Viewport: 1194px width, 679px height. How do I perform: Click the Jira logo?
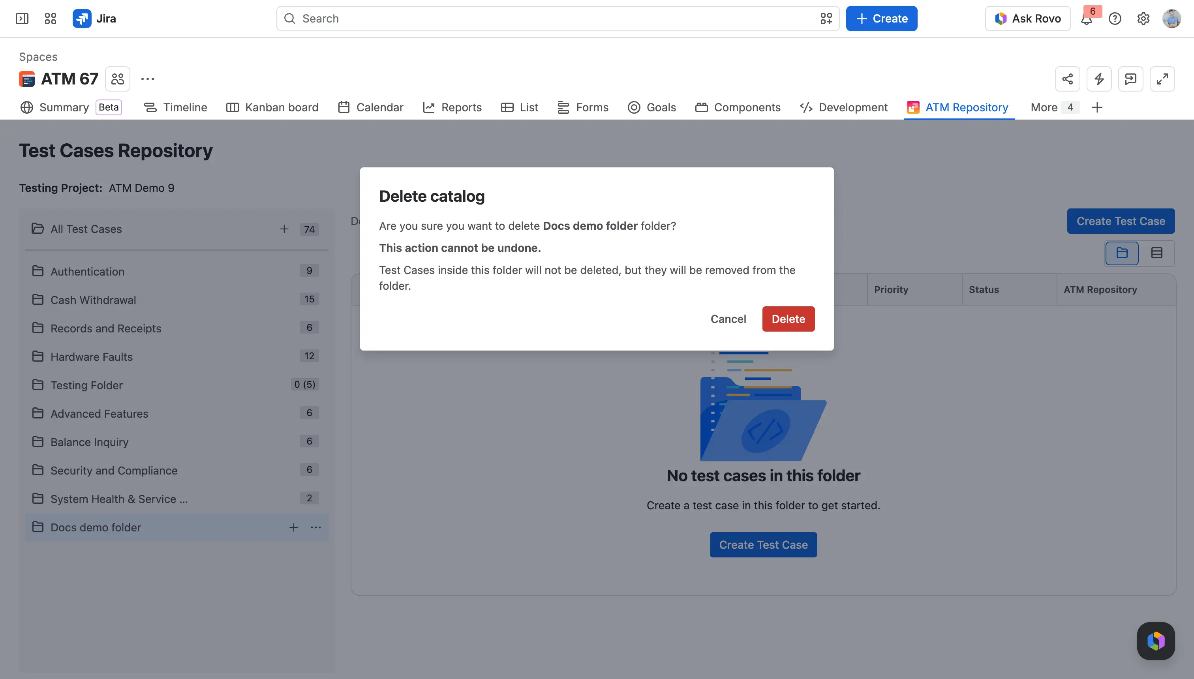click(x=94, y=19)
